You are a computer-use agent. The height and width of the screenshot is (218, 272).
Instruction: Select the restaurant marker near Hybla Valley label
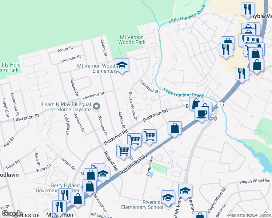pos(248,9)
